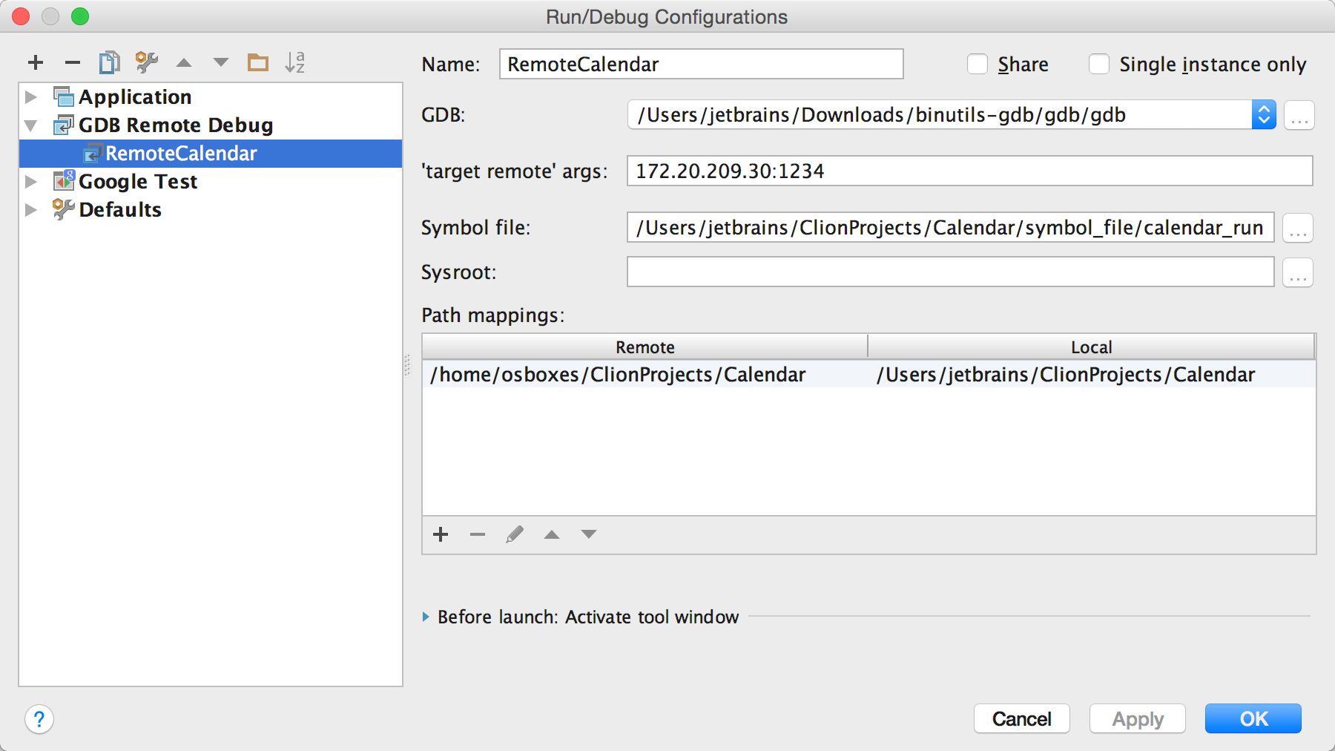The height and width of the screenshot is (751, 1335).
Task: Copy the selected configuration
Action: (109, 62)
